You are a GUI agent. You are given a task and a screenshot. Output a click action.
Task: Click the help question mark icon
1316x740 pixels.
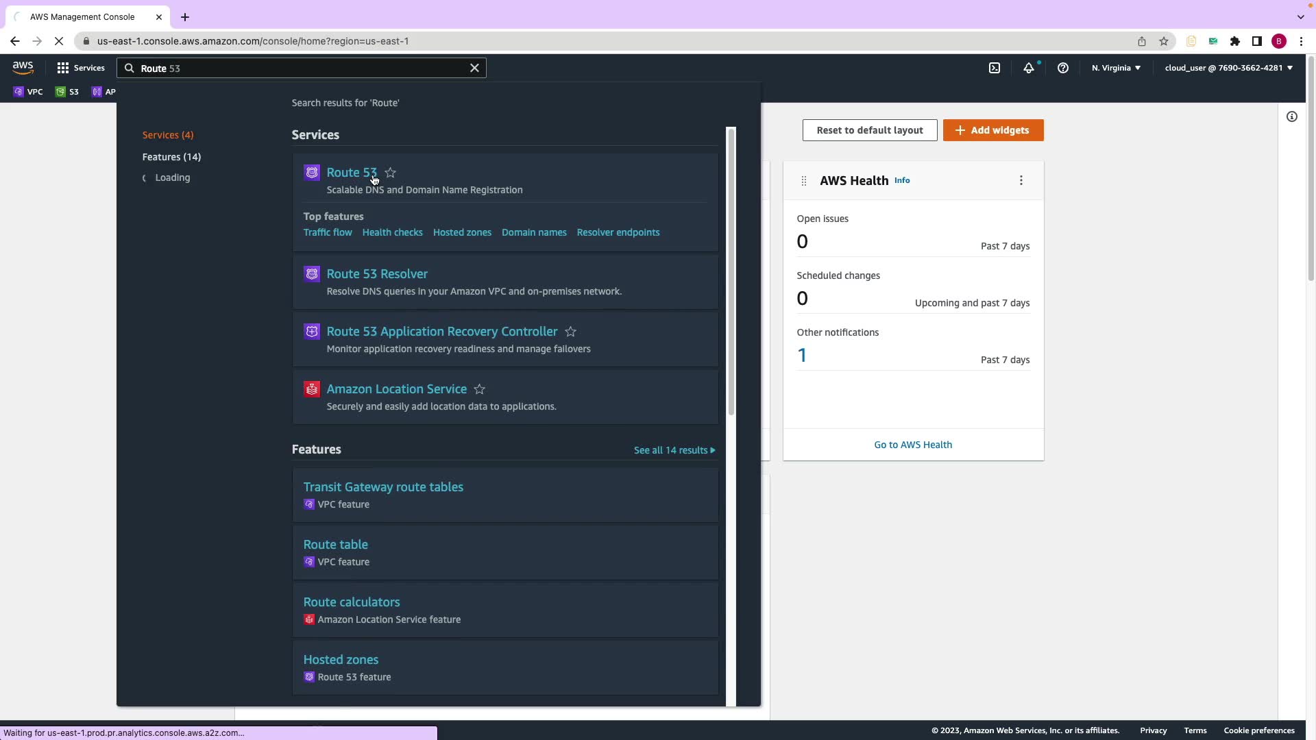point(1062,68)
